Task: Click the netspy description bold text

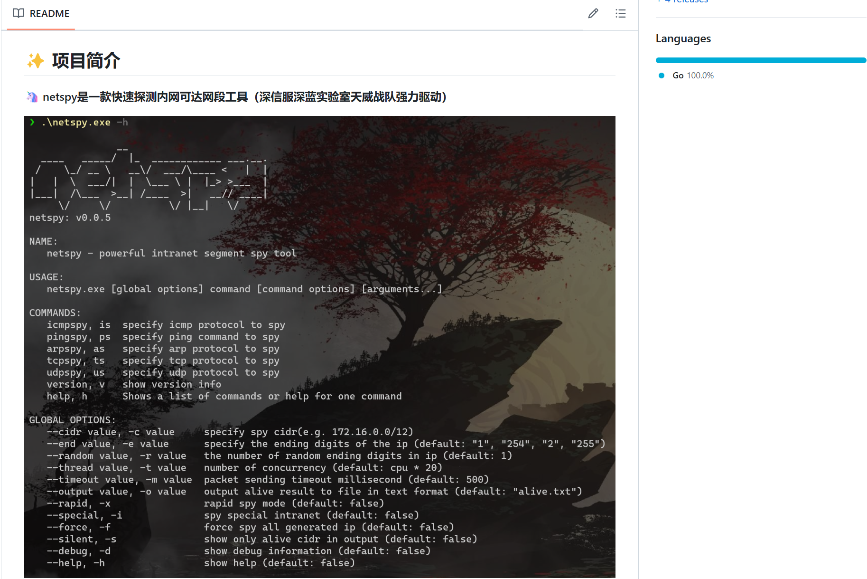Action: click(245, 97)
